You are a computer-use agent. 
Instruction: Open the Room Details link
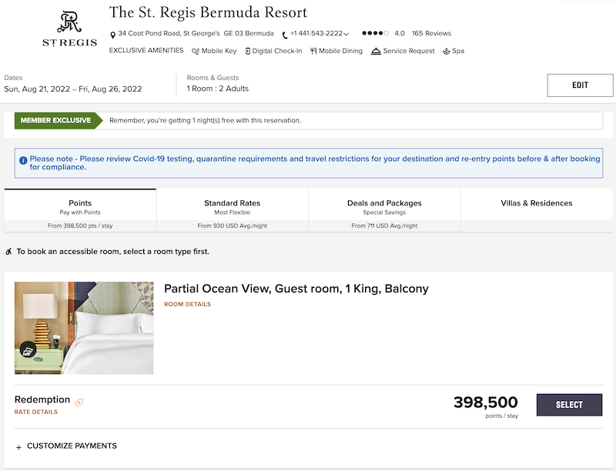(187, 304)
